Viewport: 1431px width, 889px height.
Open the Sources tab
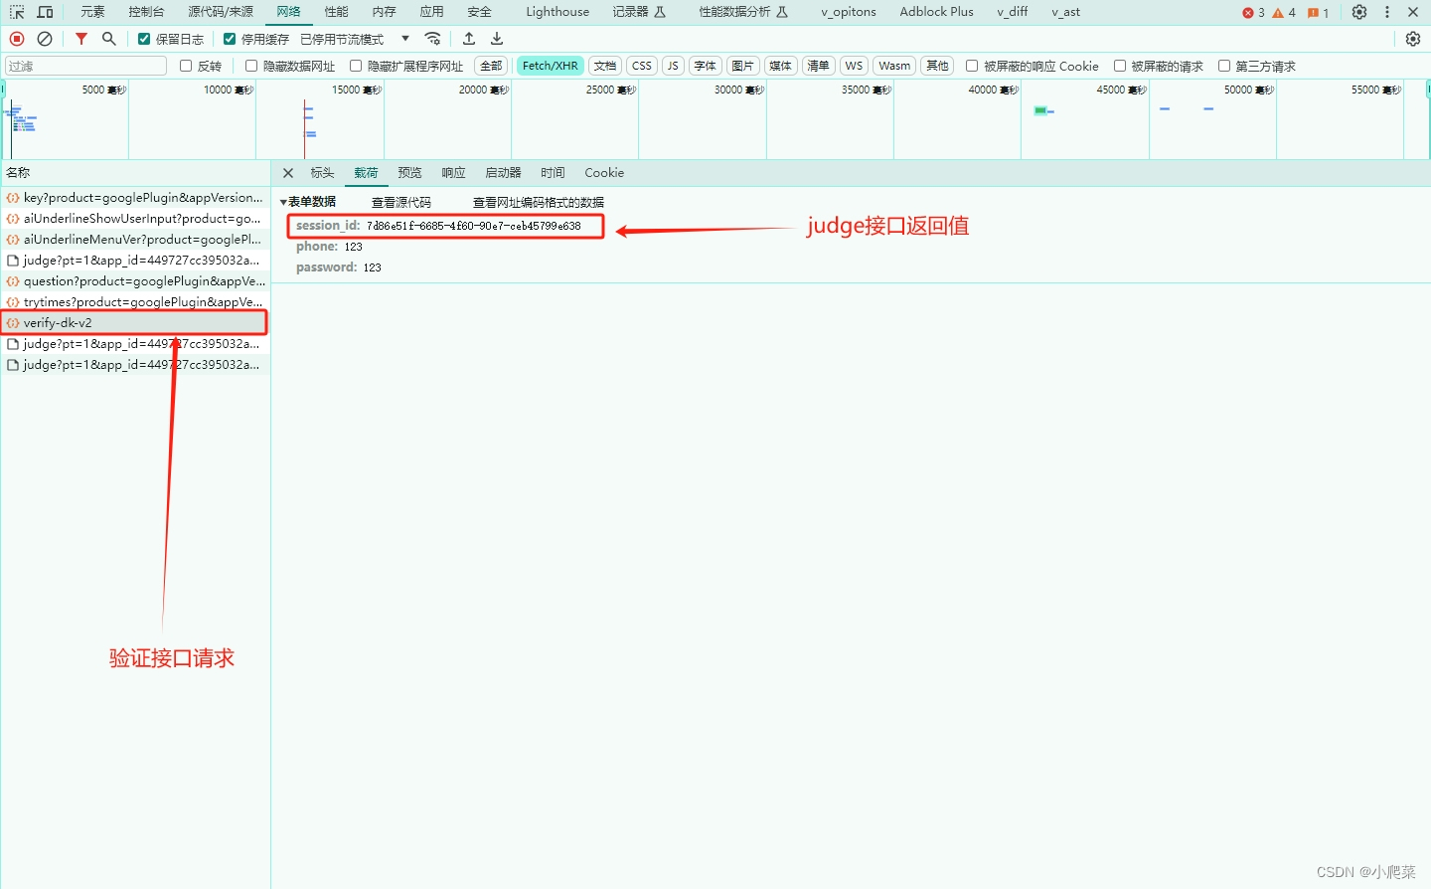(x=221, y=12)
